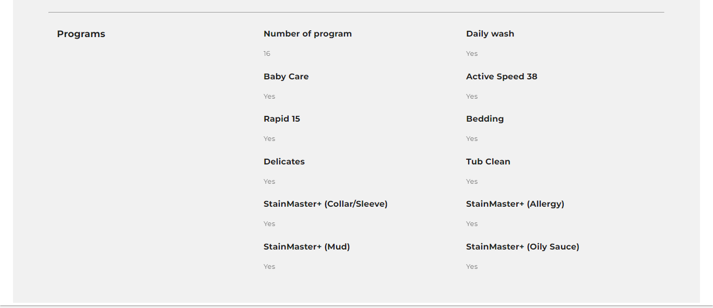The width and height of the screenshot is (713, 308).
Task: Click the Daily wash label
Action: point(490,34)
